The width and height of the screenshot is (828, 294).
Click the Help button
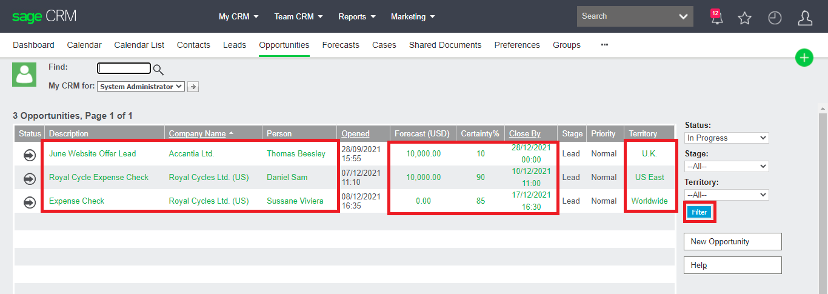[x=733, y=265]
